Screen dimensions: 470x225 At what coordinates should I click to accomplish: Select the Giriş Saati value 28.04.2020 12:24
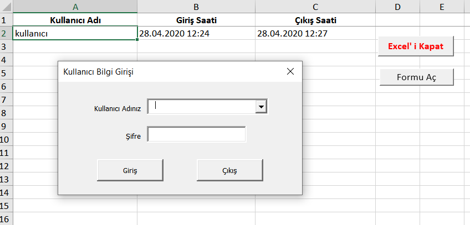196,33
